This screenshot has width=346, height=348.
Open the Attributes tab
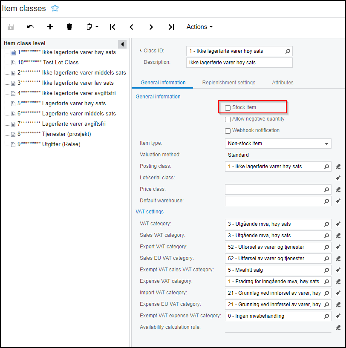tap(283, 83)
